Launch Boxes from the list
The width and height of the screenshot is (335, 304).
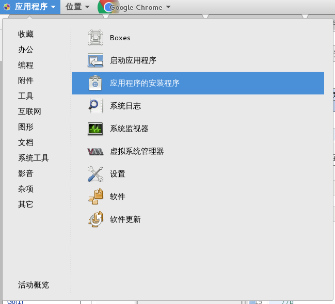pyautogui.click(x=198, y=38)
